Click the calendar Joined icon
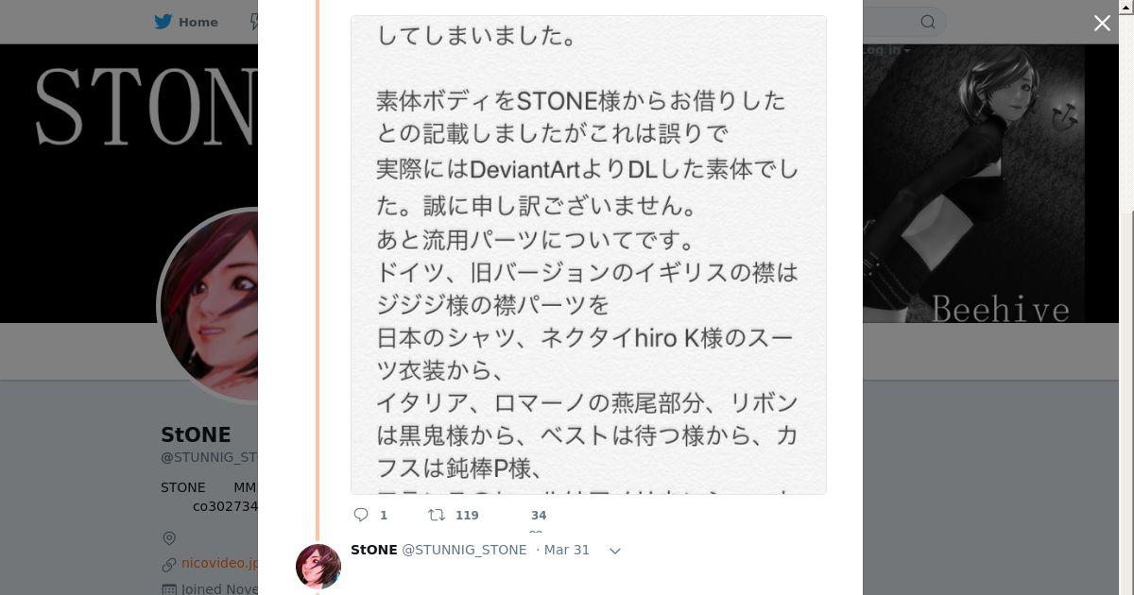Viewport: 1134px width, 595px height. point(169,589)
